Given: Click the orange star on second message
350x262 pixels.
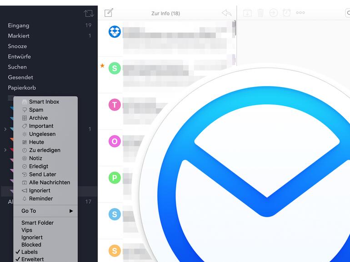Looking at the screenshot, I should coord(102,65).
